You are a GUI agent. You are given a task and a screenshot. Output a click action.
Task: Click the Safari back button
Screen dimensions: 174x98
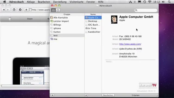tap(4, 10)
